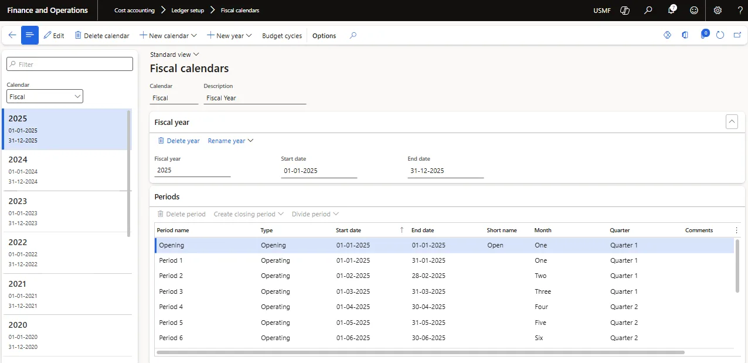Open Create closing period dropdown
Screen dimensions: 748x363
(249, 214)
